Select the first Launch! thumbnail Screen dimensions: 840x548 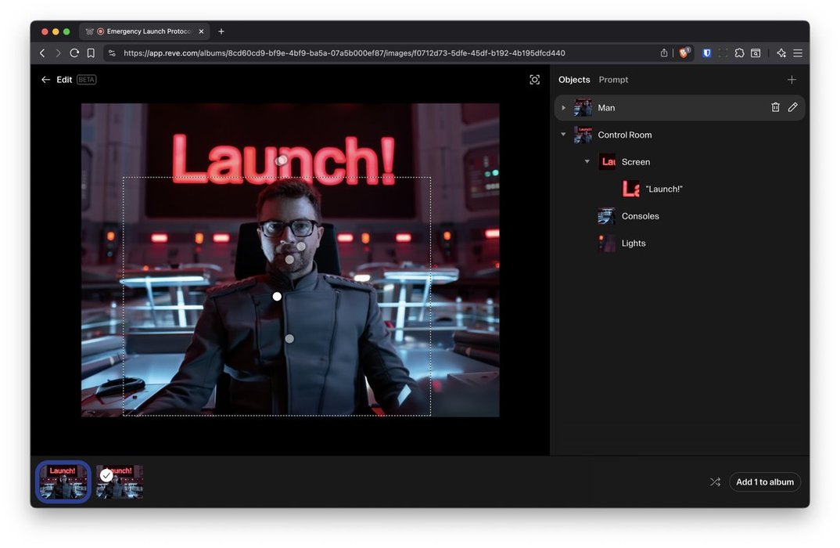[x=63, y=481]
